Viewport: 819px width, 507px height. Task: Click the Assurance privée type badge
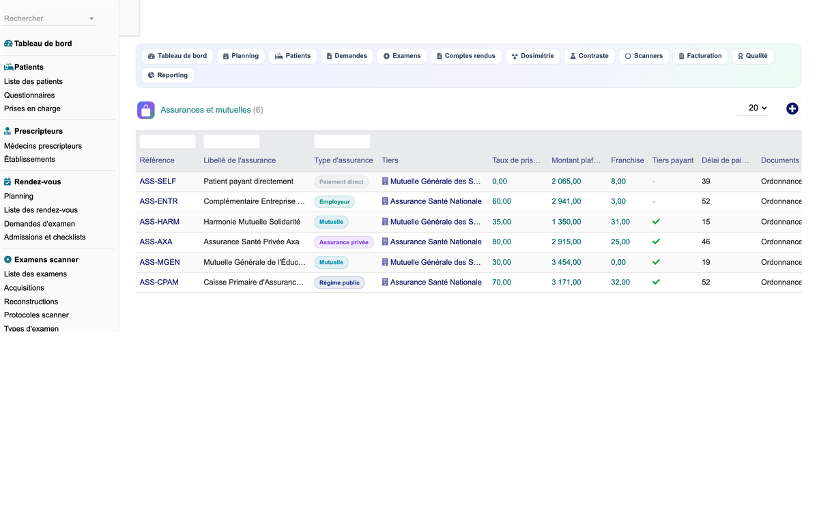[x=344, y=242]
